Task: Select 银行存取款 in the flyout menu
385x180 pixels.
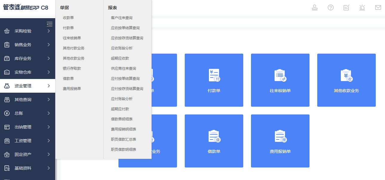Action: pyautogui.click(x=72, y=69)
